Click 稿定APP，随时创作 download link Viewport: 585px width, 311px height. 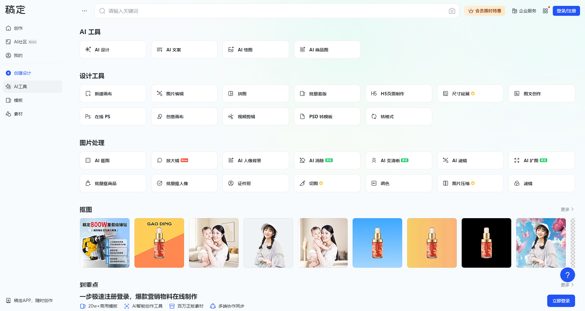[29, 300]
